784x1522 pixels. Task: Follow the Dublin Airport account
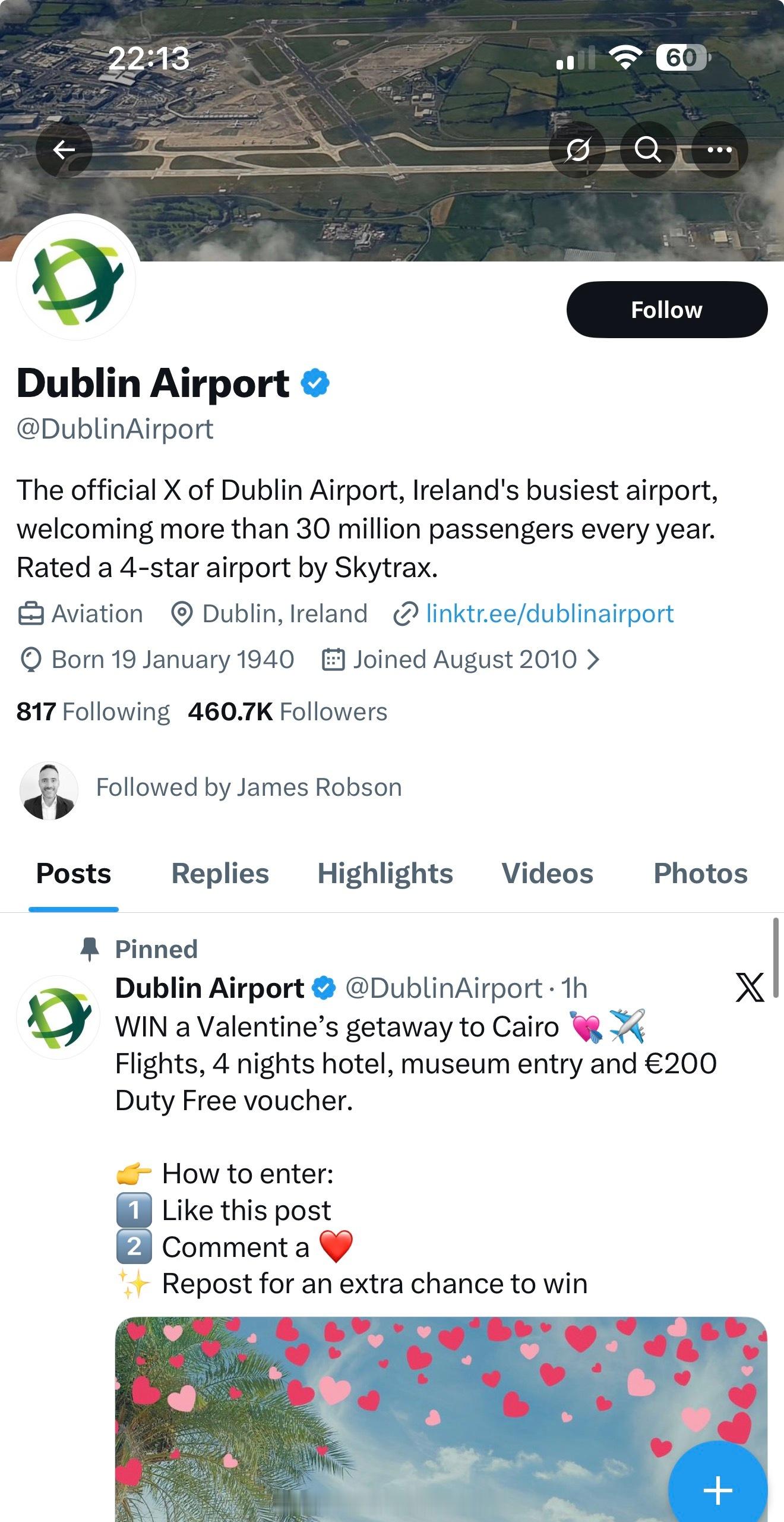click(666, 310)
